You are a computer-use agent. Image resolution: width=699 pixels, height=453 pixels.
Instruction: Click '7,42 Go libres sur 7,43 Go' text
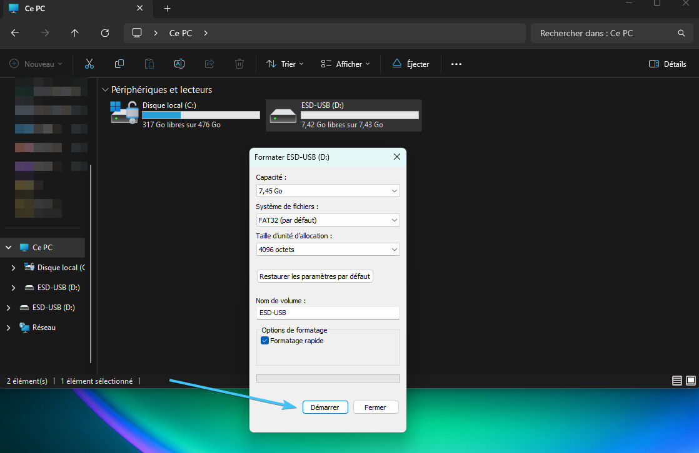(x=342, y=125)
